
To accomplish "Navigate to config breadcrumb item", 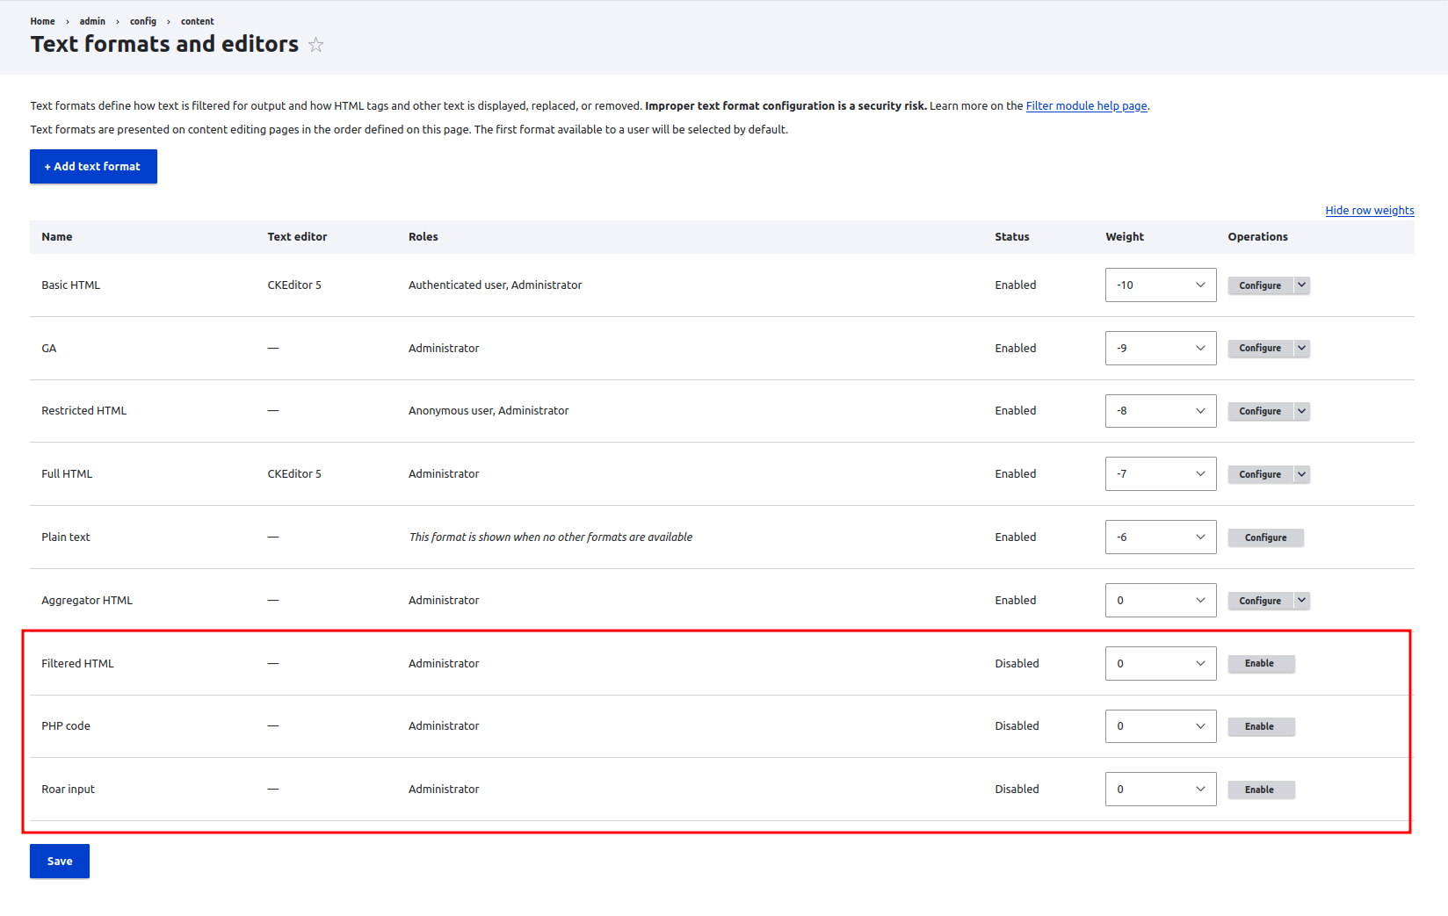I will tap(143, 21).
